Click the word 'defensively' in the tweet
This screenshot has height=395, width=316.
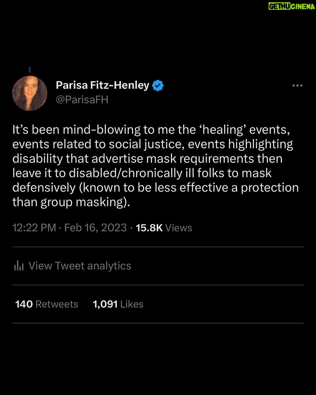44,188
